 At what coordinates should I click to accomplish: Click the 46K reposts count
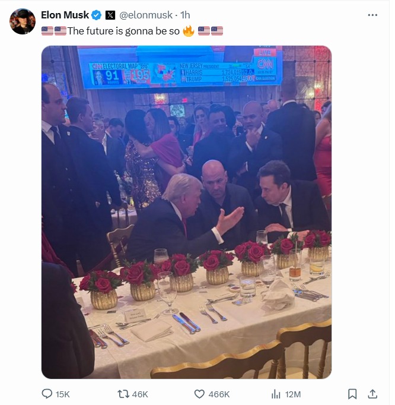(140, 394)
